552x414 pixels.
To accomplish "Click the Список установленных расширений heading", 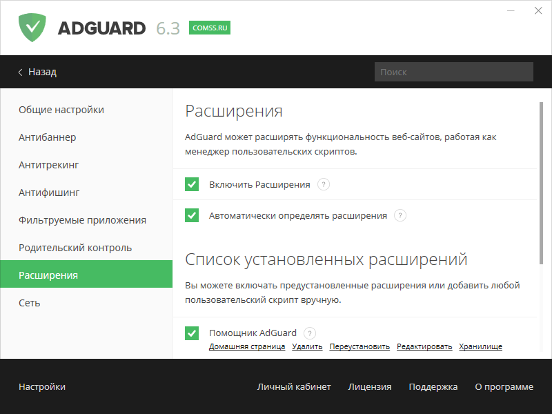I will pyautogui.click(x=326, y=259).
